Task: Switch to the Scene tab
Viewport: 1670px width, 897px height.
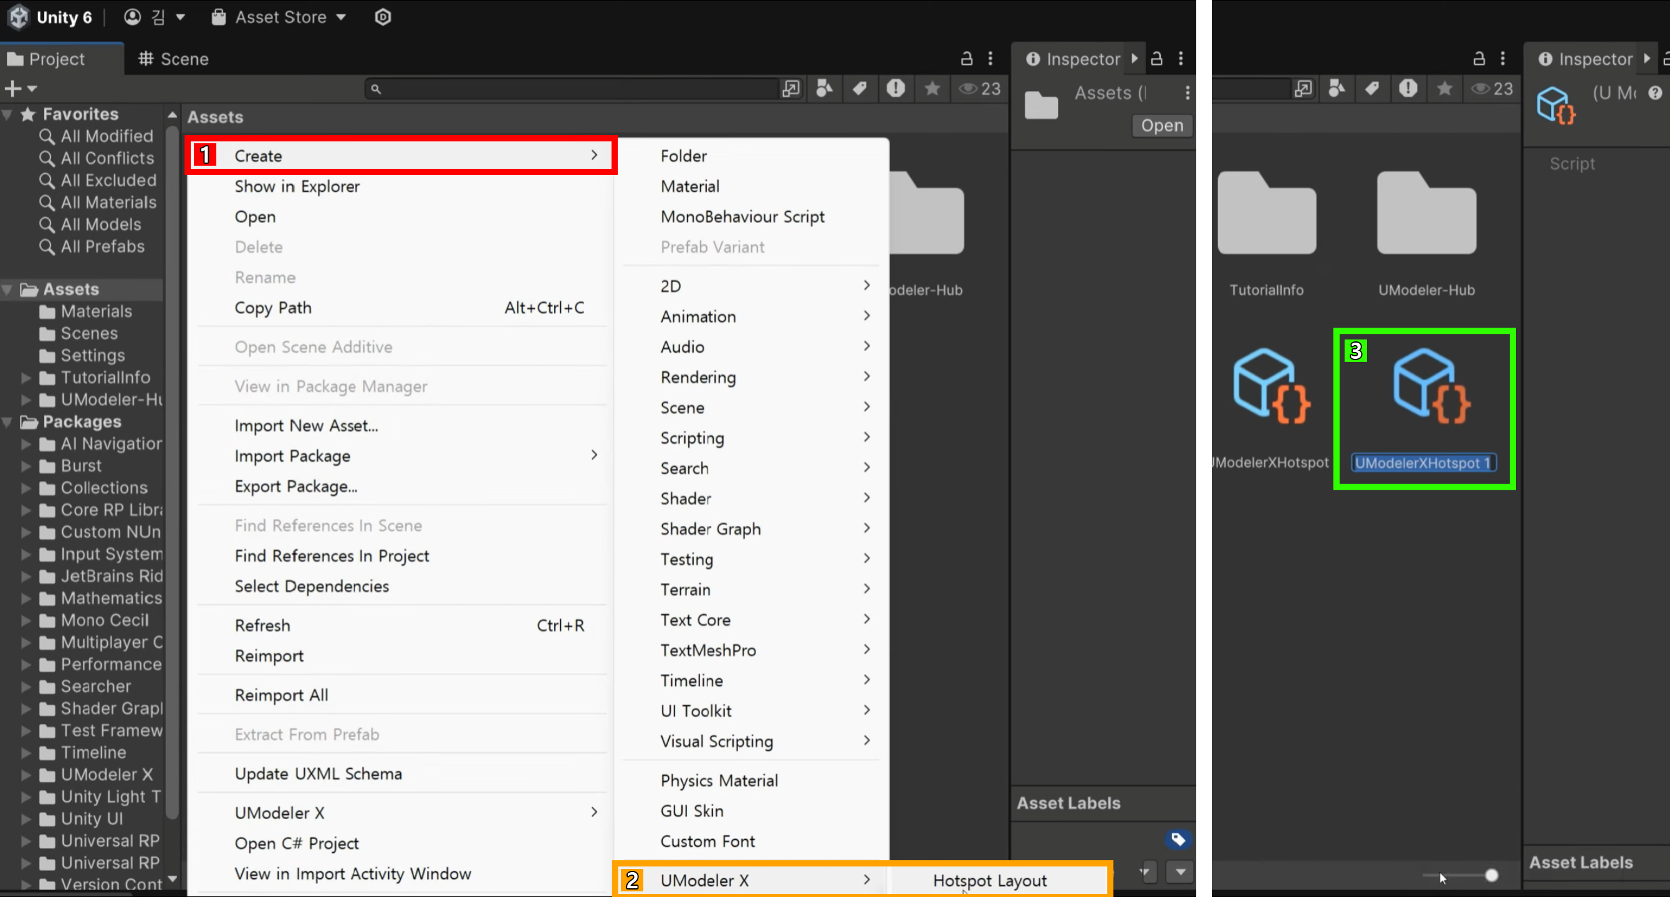Action: pos(173,59)
